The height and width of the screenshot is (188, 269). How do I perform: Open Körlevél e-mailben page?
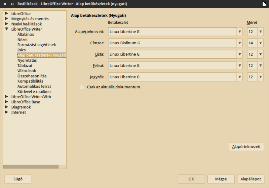click(34, 92)
